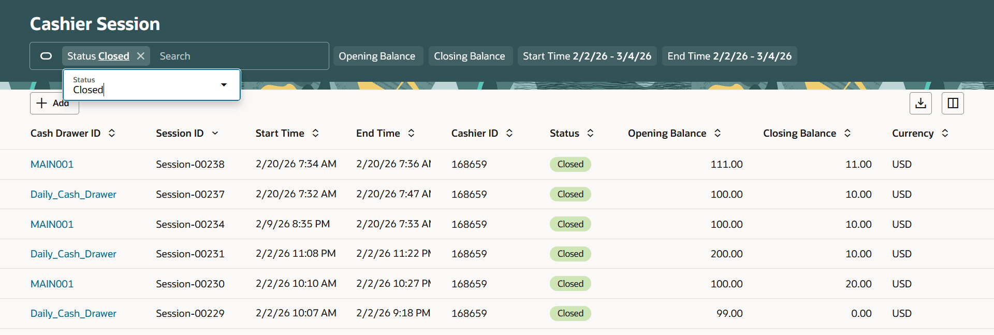Sort by End Time
This screenshot has width=994, height=335.
pos(411,133)
